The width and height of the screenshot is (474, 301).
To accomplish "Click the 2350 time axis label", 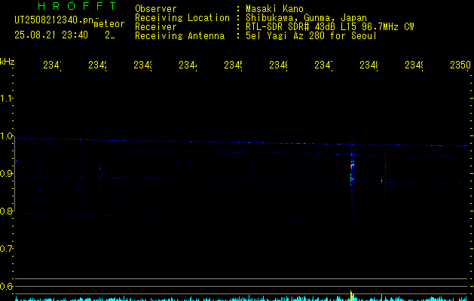I will click(x=460, y=65).
